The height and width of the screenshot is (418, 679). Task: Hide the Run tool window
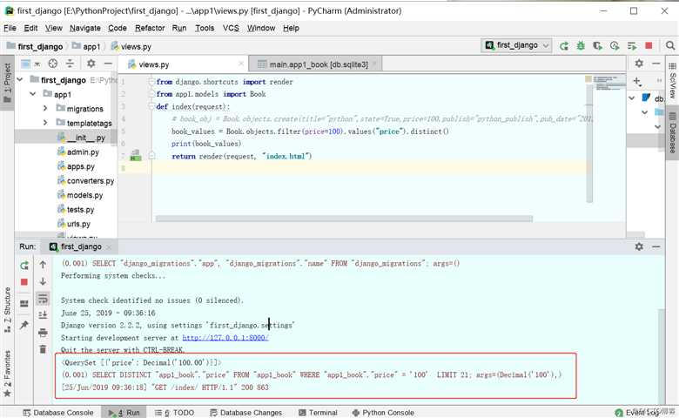[x=656, y=246]
